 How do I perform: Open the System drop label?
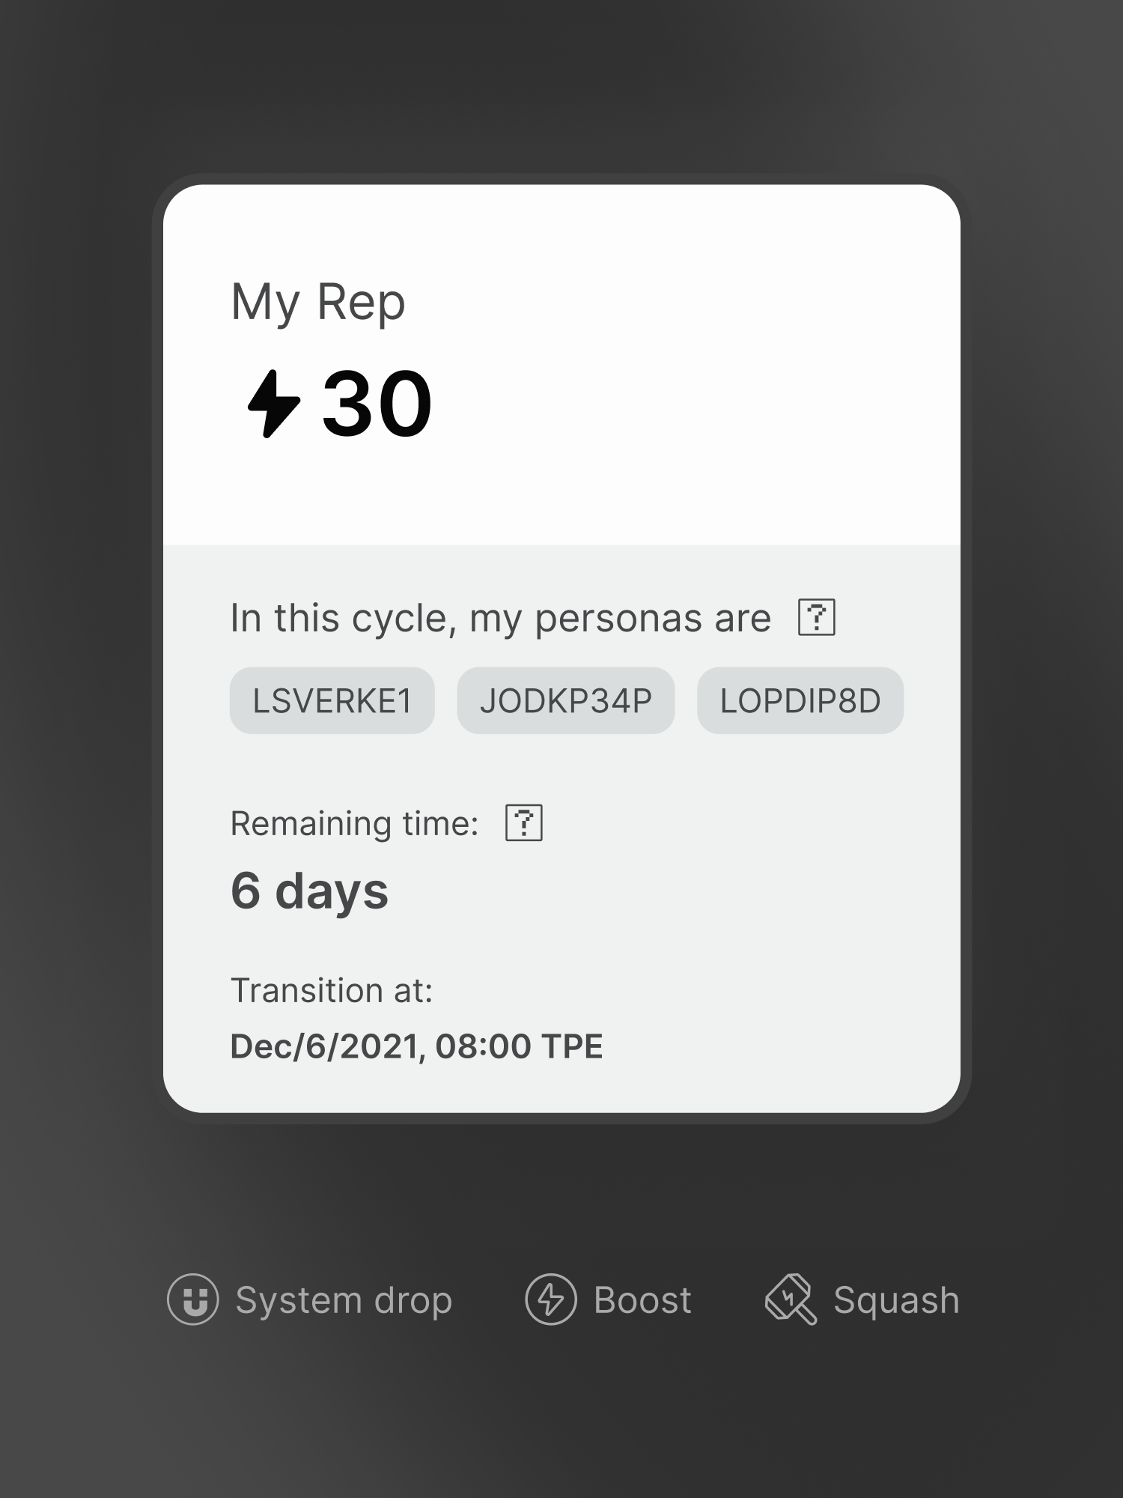(344, 1300)
